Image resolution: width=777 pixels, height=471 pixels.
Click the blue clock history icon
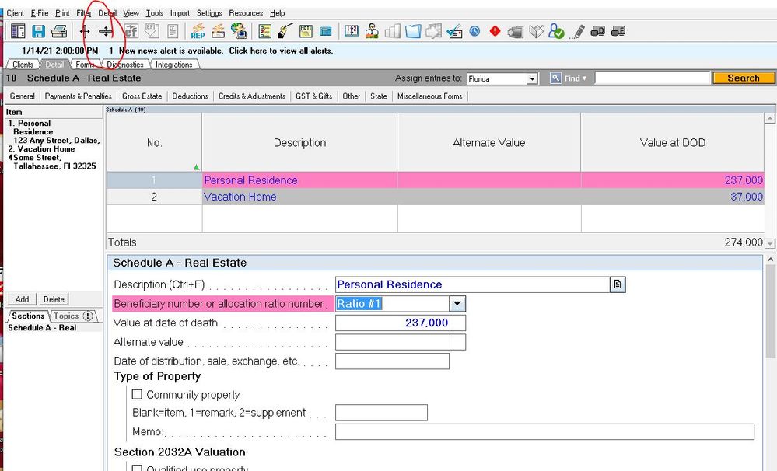pyautogui.click(x=474, y=31)
